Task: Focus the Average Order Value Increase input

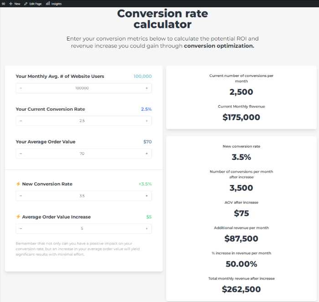Action: click(x=83, y=229)
